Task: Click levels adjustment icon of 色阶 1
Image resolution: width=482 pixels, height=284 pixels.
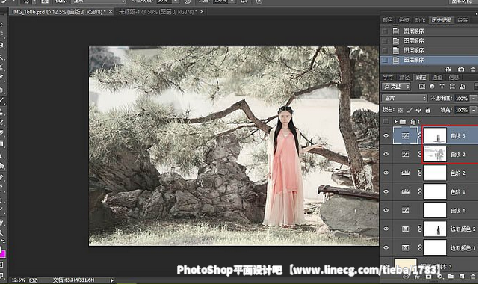Action: click(x=406, y=192)
